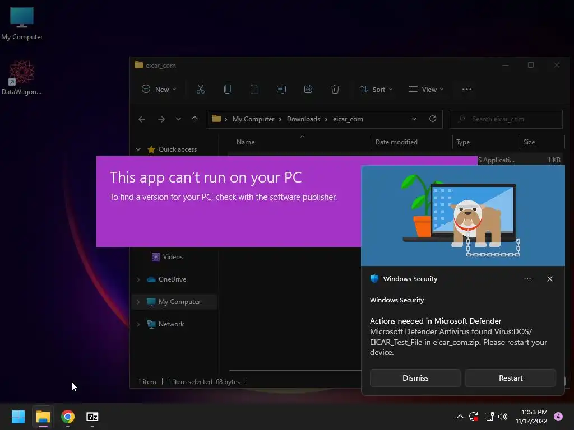Image resolution: width=574 pixels, height=430 pixels.
Task: Click the Cut scissors icon in toolbar
Action: tap(201, 89)
